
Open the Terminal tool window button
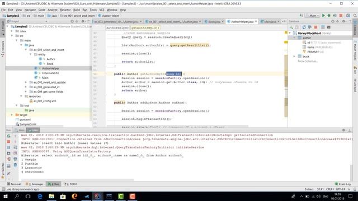[14, 184]
